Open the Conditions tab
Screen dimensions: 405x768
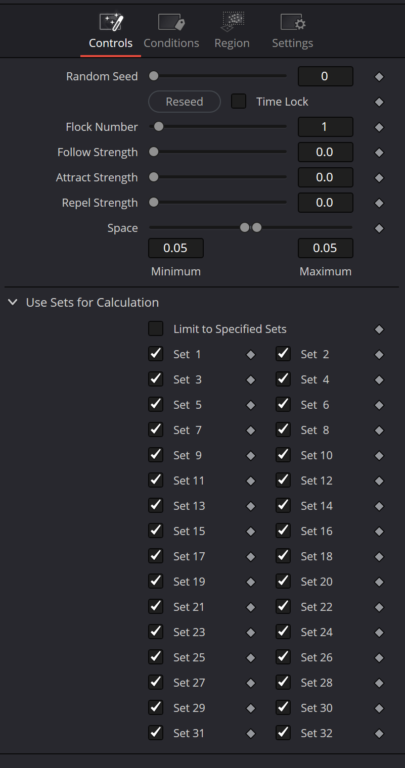(x=171, y=31)
